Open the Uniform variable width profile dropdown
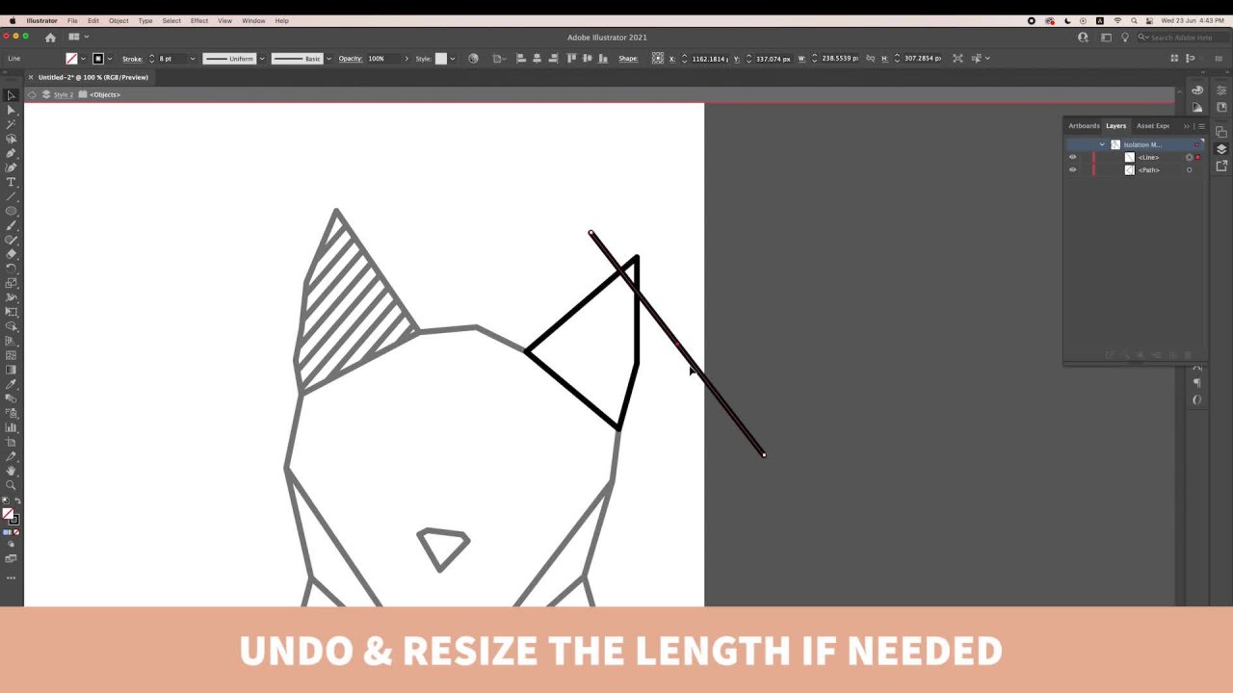 pos(261,59)
